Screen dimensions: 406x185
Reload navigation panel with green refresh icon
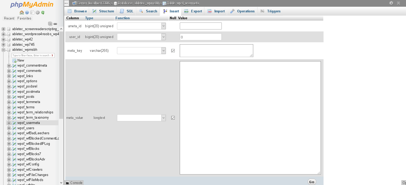click(43, 12)
